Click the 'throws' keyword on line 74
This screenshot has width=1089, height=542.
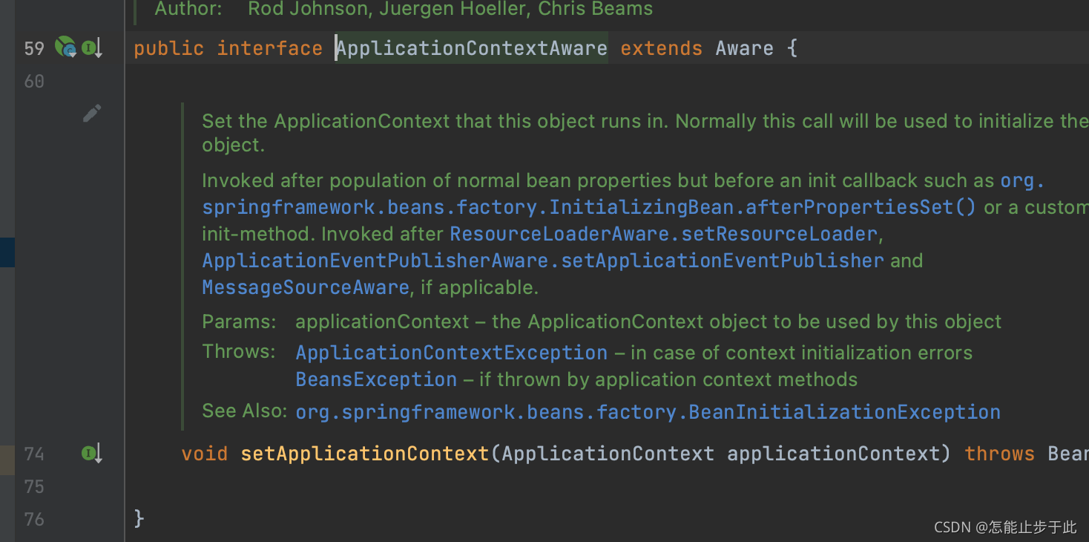[x=1000, y=454]
